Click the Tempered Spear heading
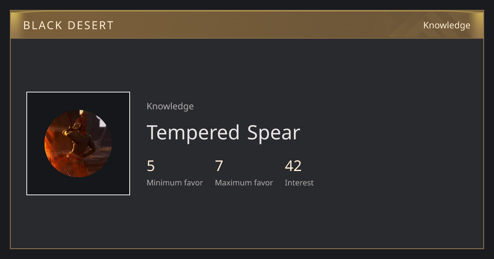The image size is (494, 259). click(x=224, y=133)
